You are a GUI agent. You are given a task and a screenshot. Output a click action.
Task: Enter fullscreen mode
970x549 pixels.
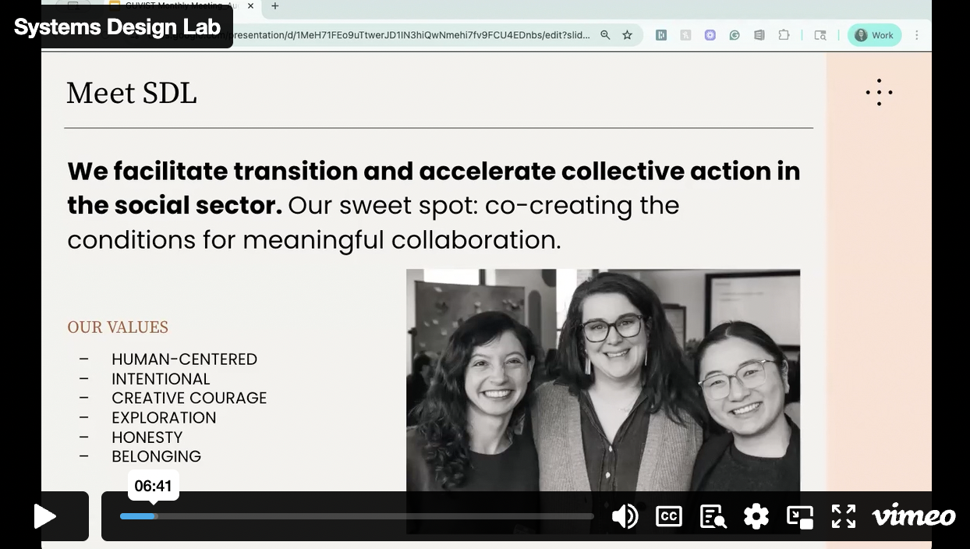[844, 516]
